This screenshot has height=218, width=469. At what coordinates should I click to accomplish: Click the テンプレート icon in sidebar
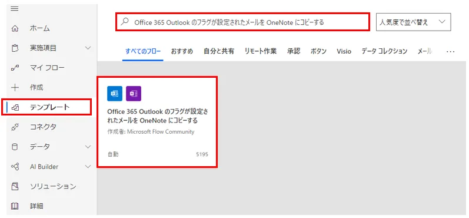[15, 107]
